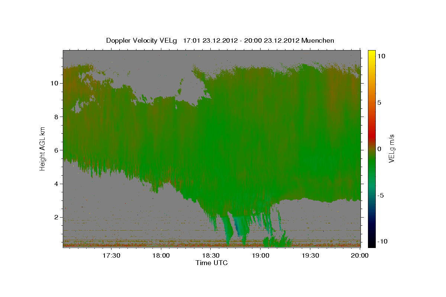The height and width of the screenshot is (297, 446).
Task: Click the plot title Doppler Velocity VELg
Action: pos(142,40)
